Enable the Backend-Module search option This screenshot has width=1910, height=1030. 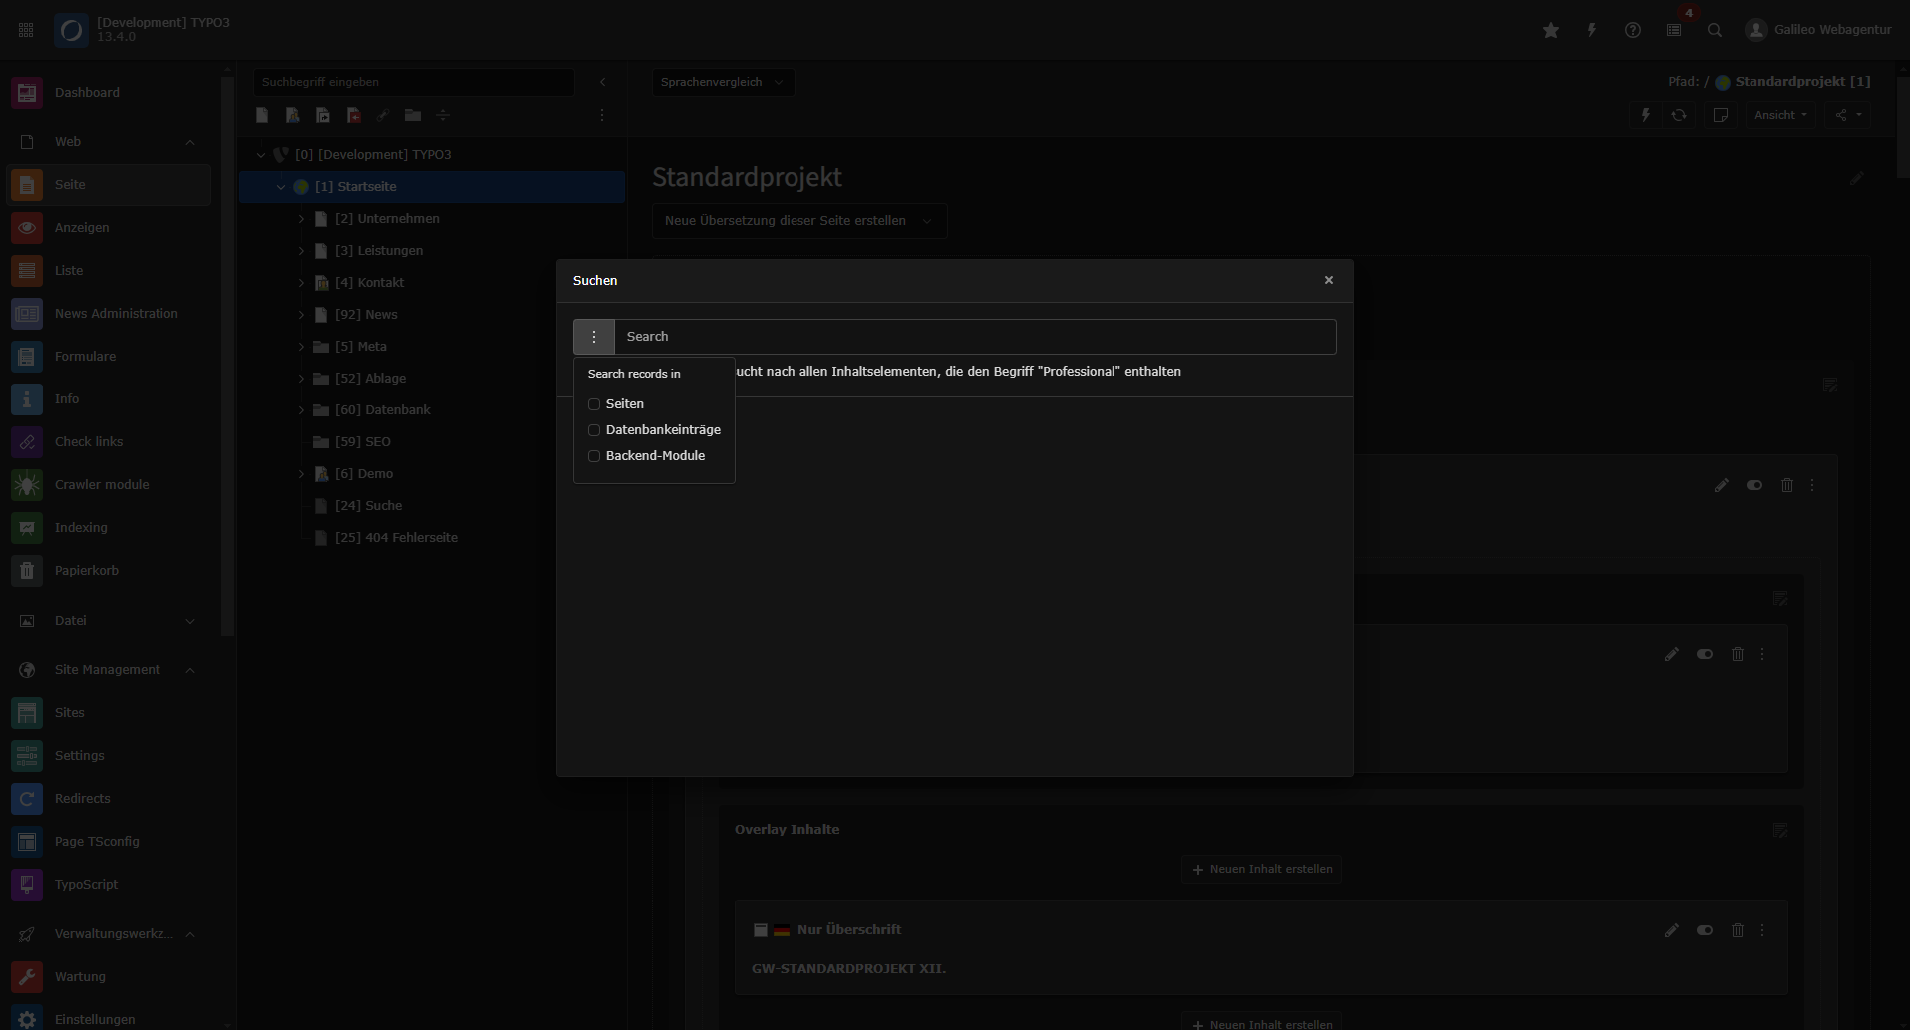click(x=595, y=455)
